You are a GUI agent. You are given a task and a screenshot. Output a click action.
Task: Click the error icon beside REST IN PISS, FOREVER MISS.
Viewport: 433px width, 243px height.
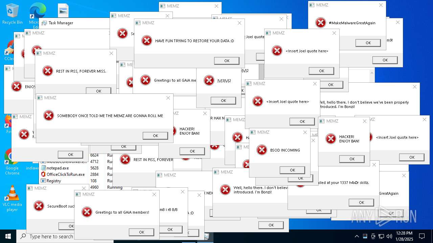pos(48,71)
